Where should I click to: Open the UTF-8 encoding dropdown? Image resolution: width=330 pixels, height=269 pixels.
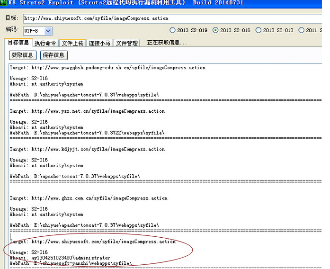[x=48, y=31]
